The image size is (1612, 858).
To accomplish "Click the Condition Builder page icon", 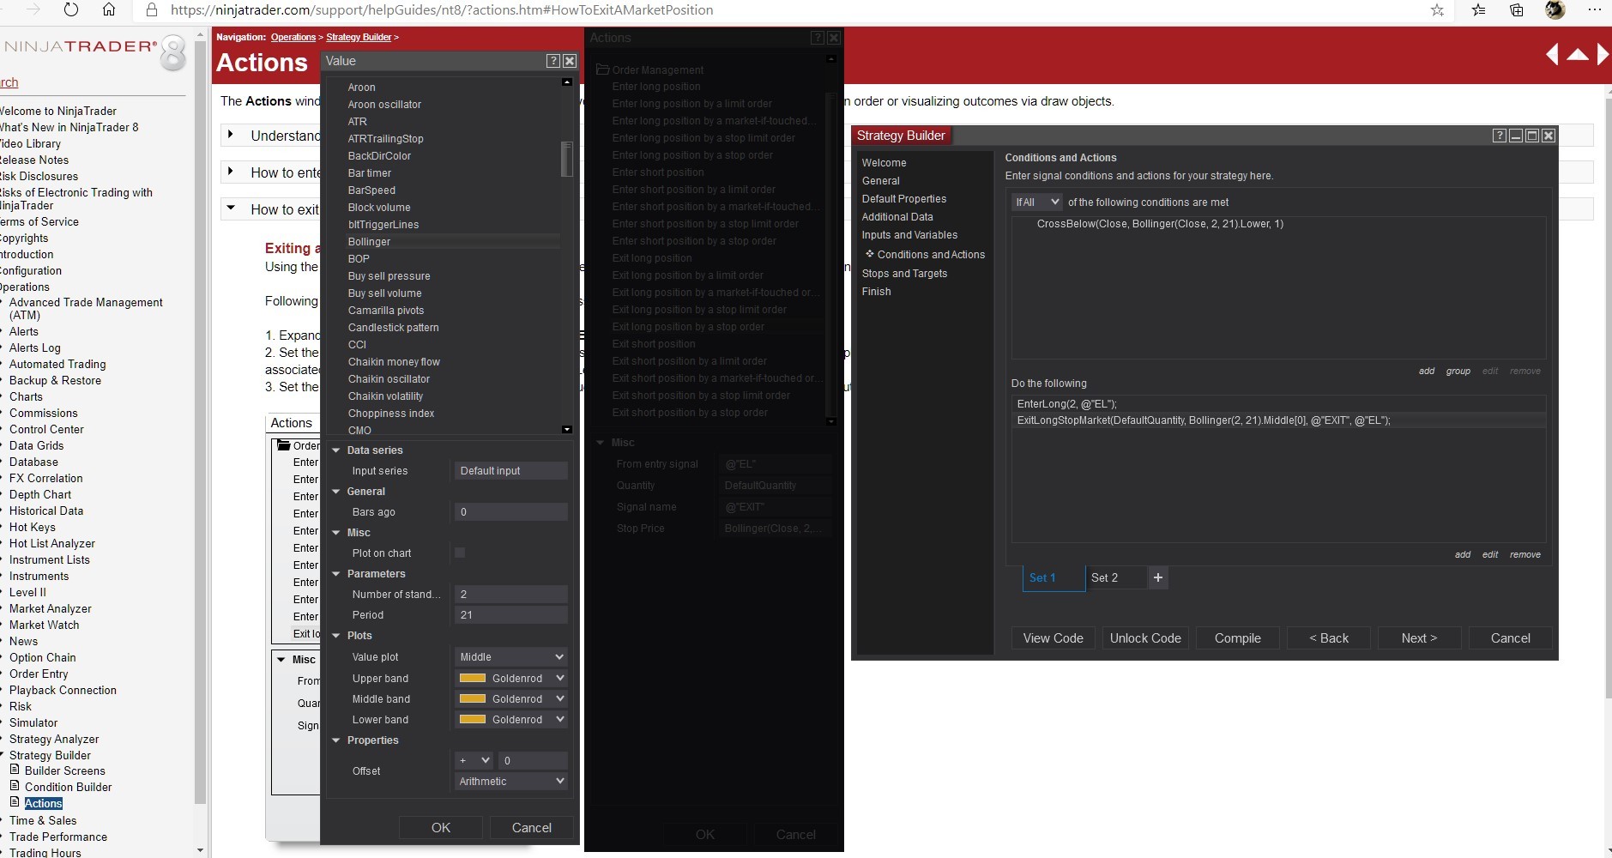I will tap(15, 786).
